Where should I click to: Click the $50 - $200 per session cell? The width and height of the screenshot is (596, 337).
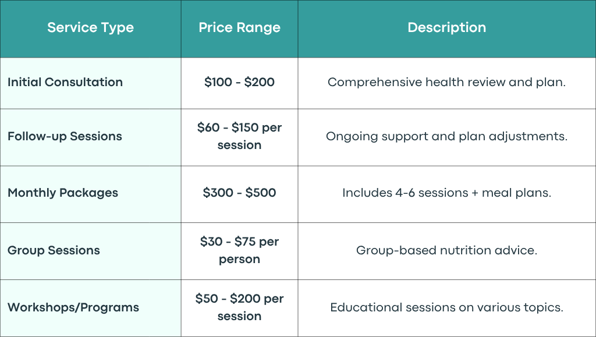pos(239,307)
